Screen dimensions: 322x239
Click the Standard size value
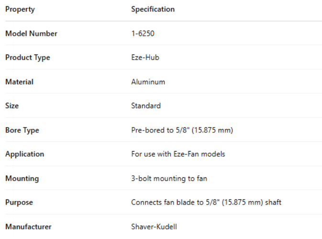click(x=146, y=106)
